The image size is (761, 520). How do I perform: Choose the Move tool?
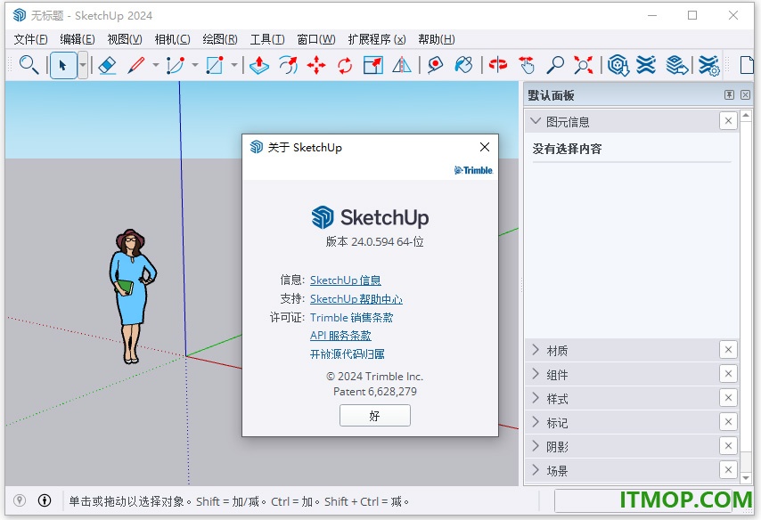click(316, 65)
